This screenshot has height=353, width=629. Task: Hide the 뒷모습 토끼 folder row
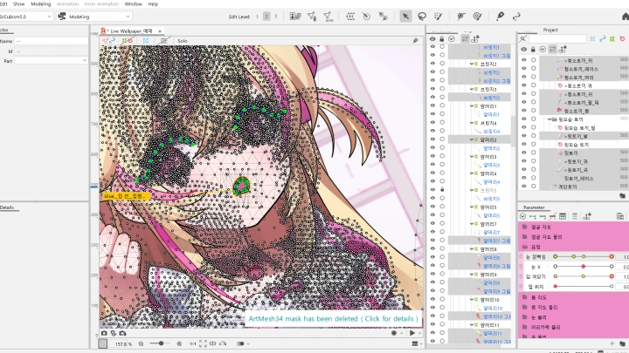coord(523,119)
